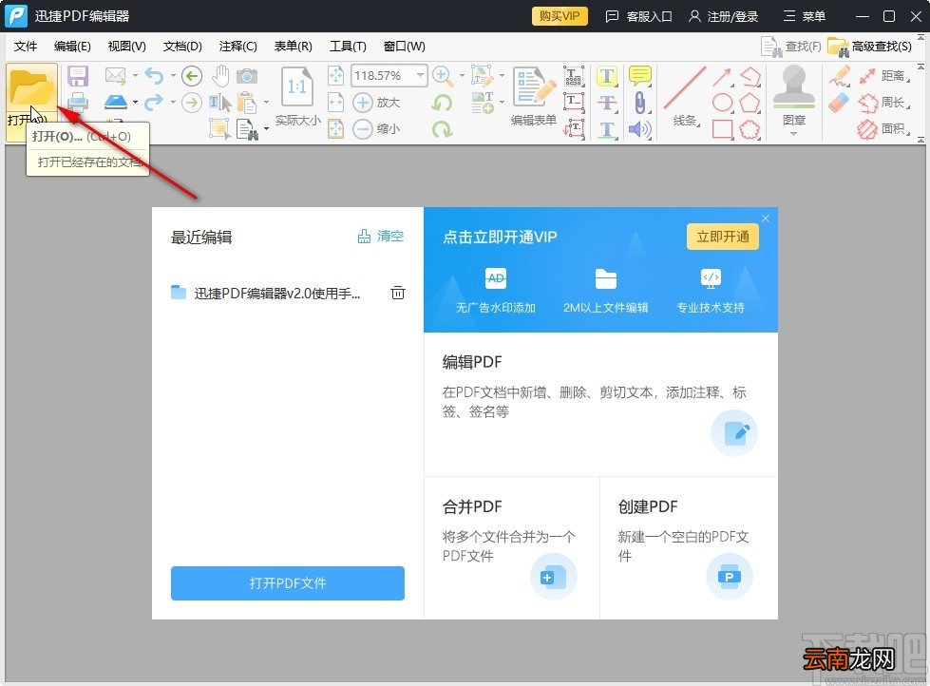Click the Print icon
This screenshot has height=686, width=930.
tap(78, 102)
